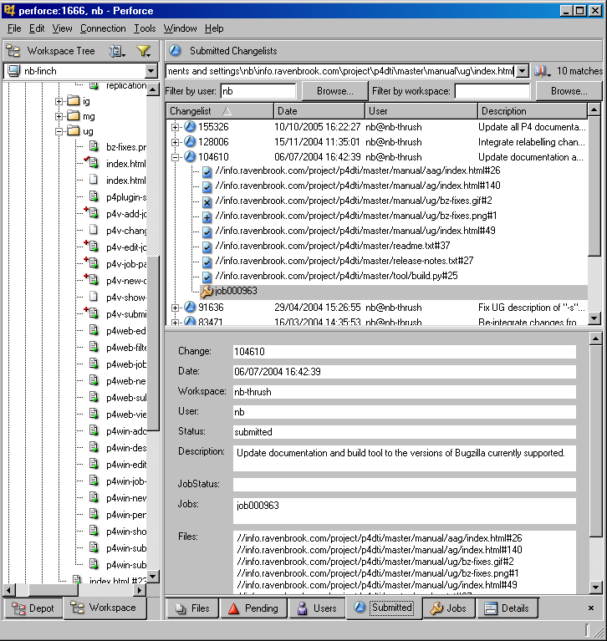Click the Filter by workspace text field

point(492,91)
